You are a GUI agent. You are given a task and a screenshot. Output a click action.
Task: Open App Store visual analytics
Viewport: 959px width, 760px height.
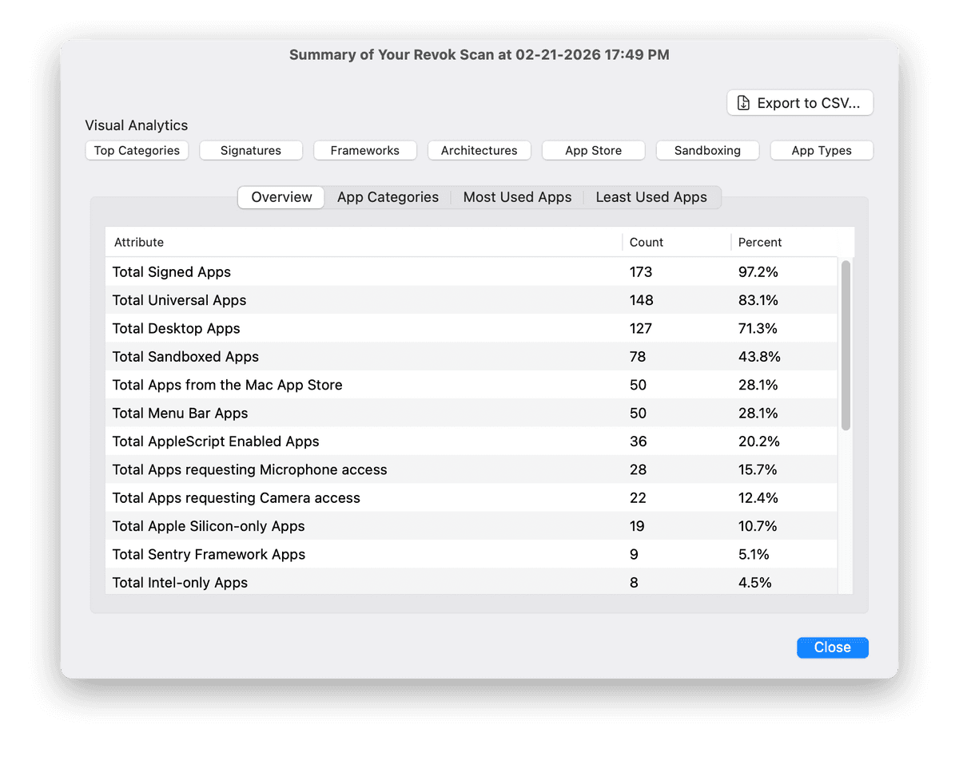click(593, 150)
